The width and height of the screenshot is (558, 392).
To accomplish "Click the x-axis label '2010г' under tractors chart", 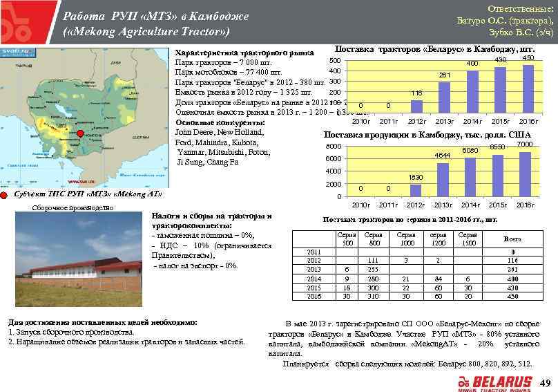I will [x=361, y=122].
